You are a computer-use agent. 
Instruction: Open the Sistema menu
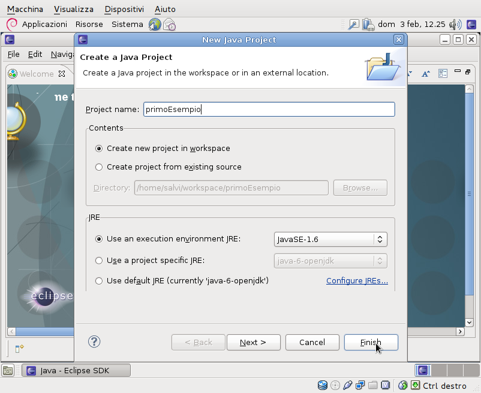click(127, 25)
